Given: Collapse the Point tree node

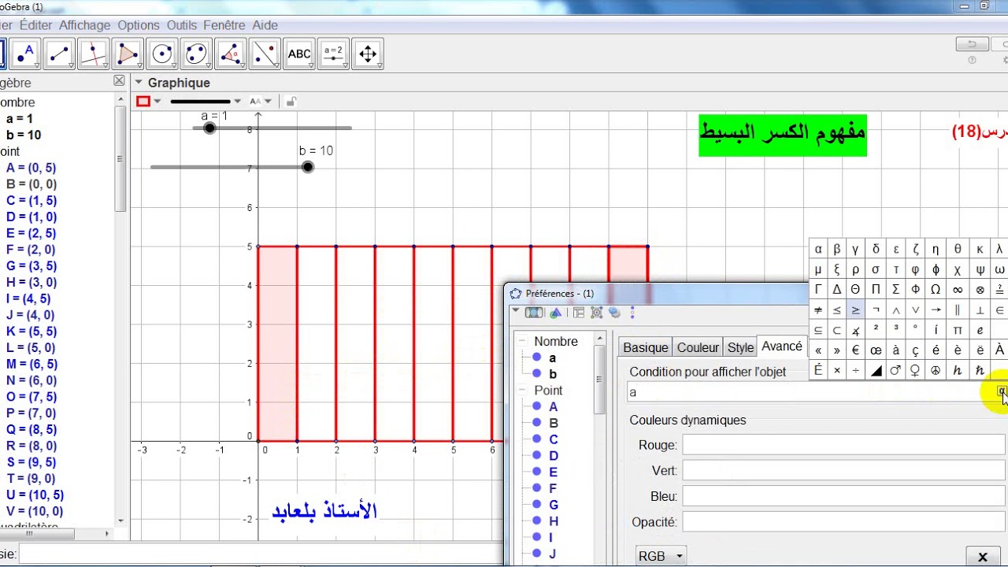Looking at the screenshot, I should click(523, 390).
